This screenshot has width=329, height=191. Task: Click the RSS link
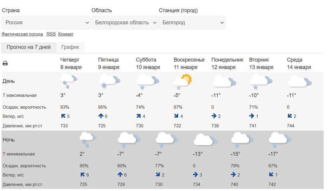pyautogui.click(x=51, y=34)
